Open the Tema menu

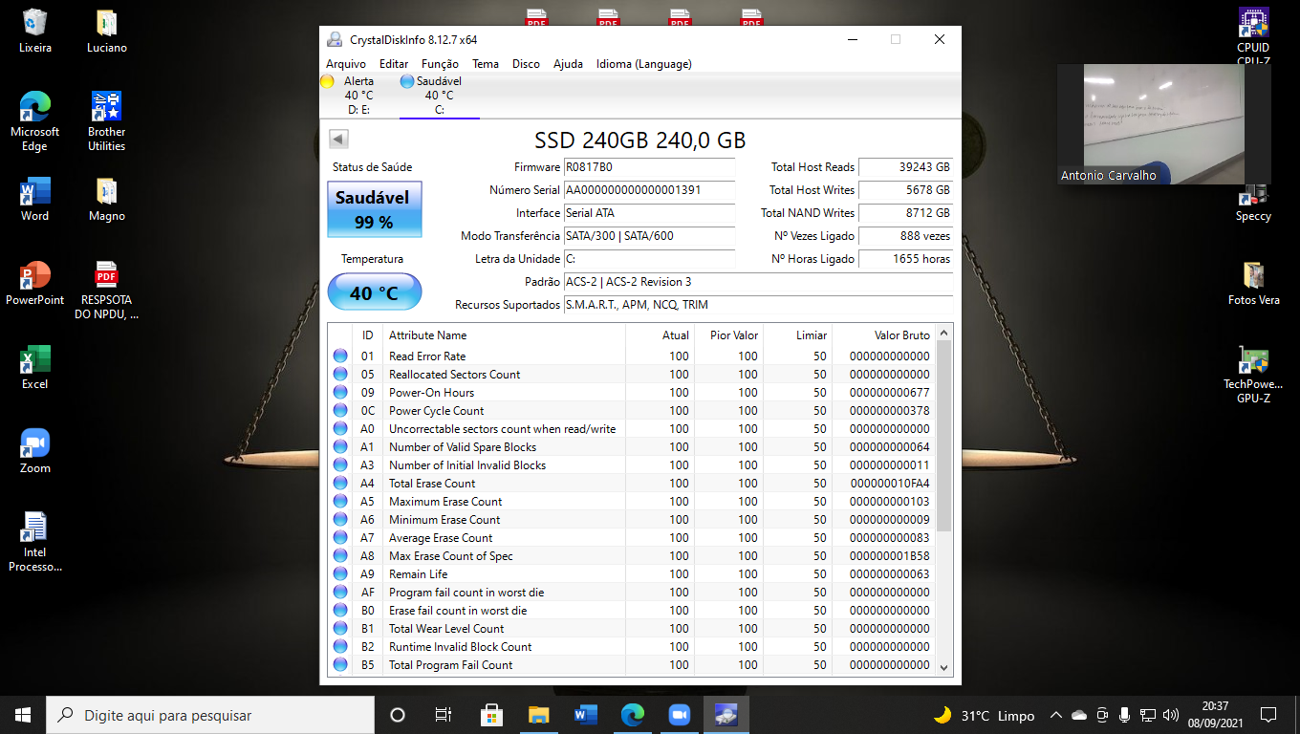(486, 64)
